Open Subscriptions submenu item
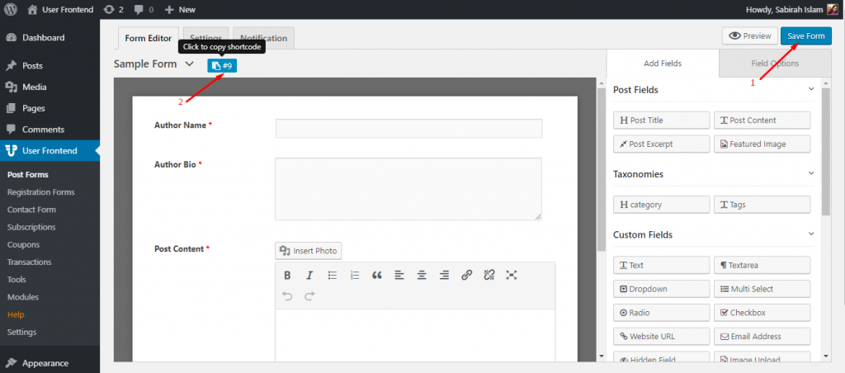The image size is (845, 373). coord(31,227)
